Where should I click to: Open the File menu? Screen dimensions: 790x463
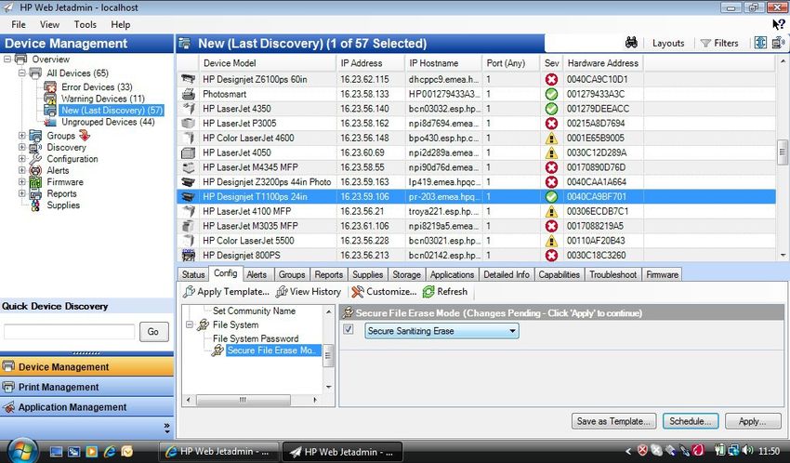19,24
